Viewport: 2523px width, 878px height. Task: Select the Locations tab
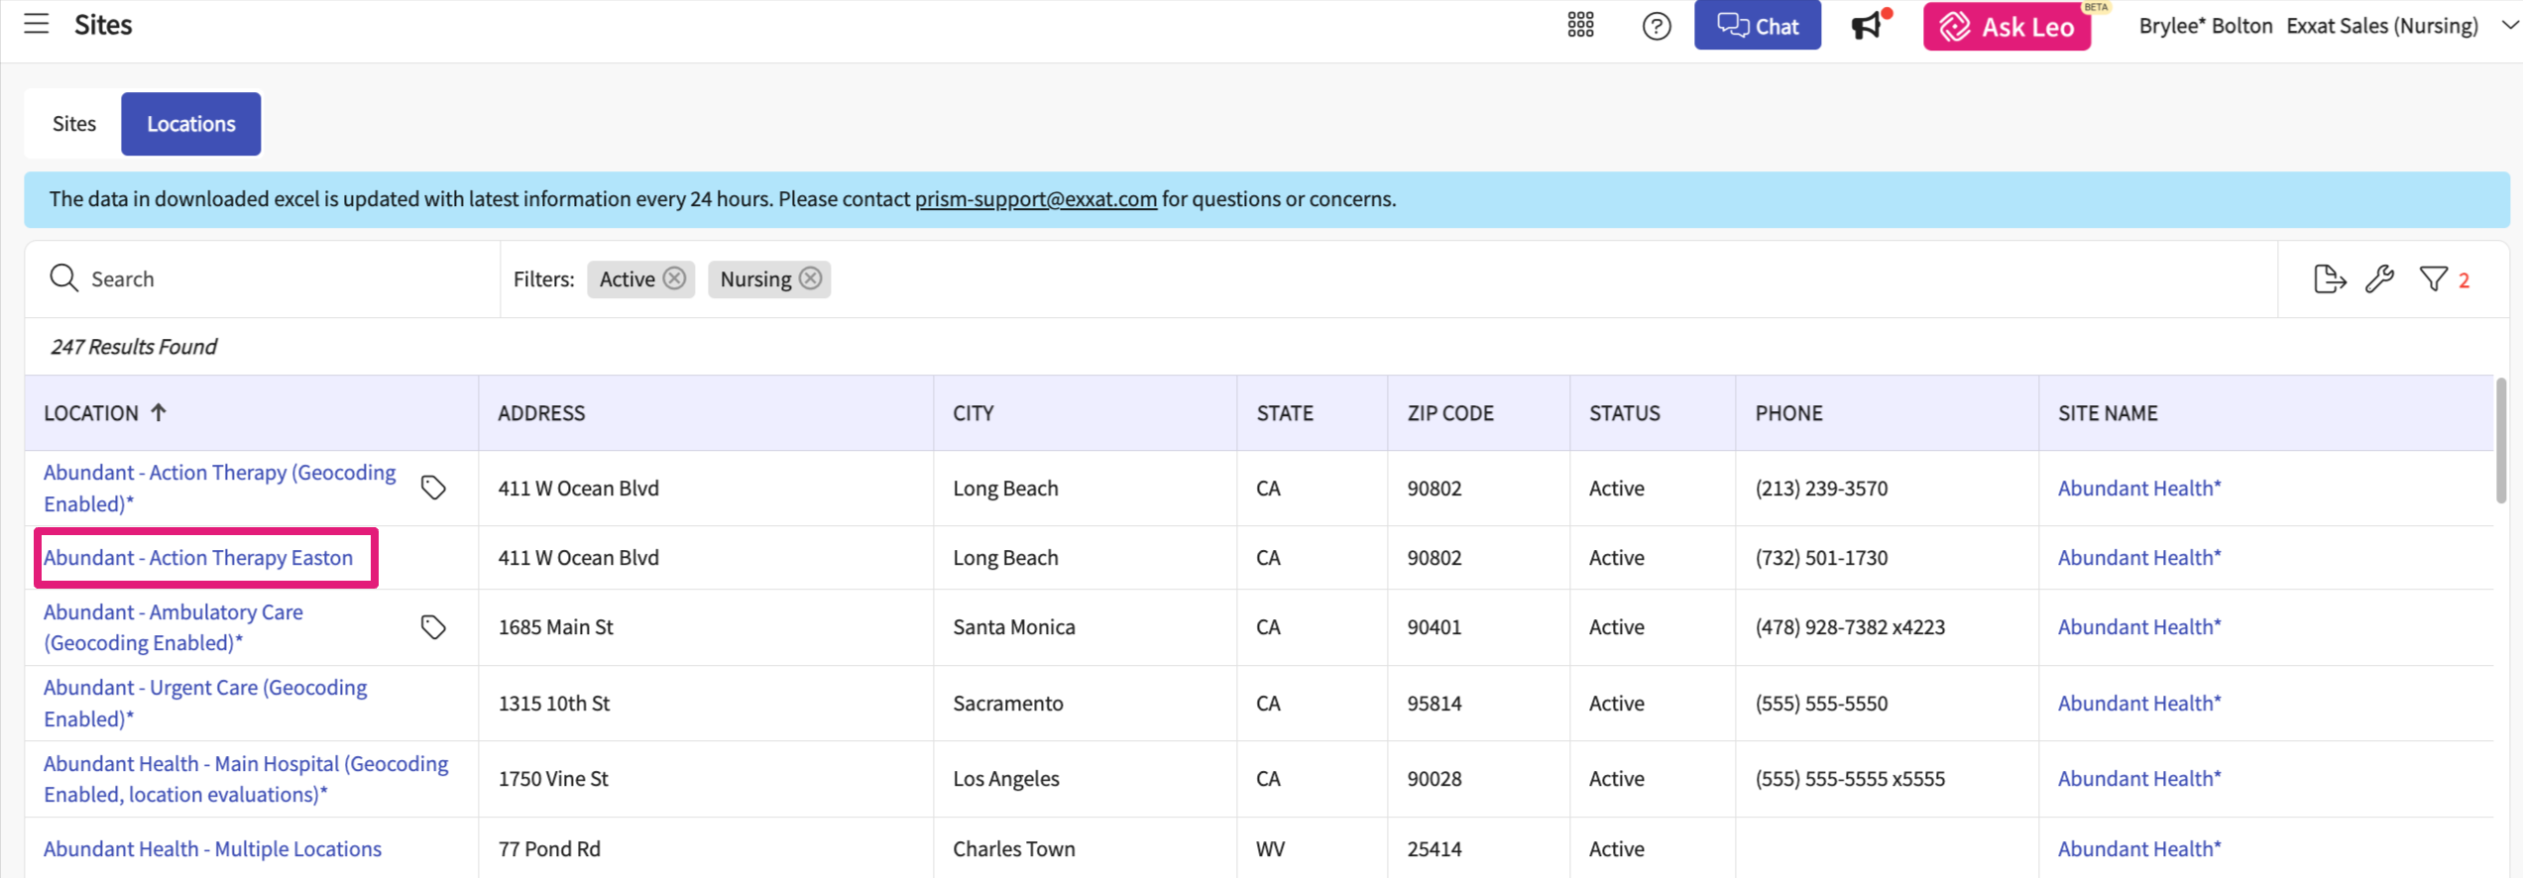191,124
